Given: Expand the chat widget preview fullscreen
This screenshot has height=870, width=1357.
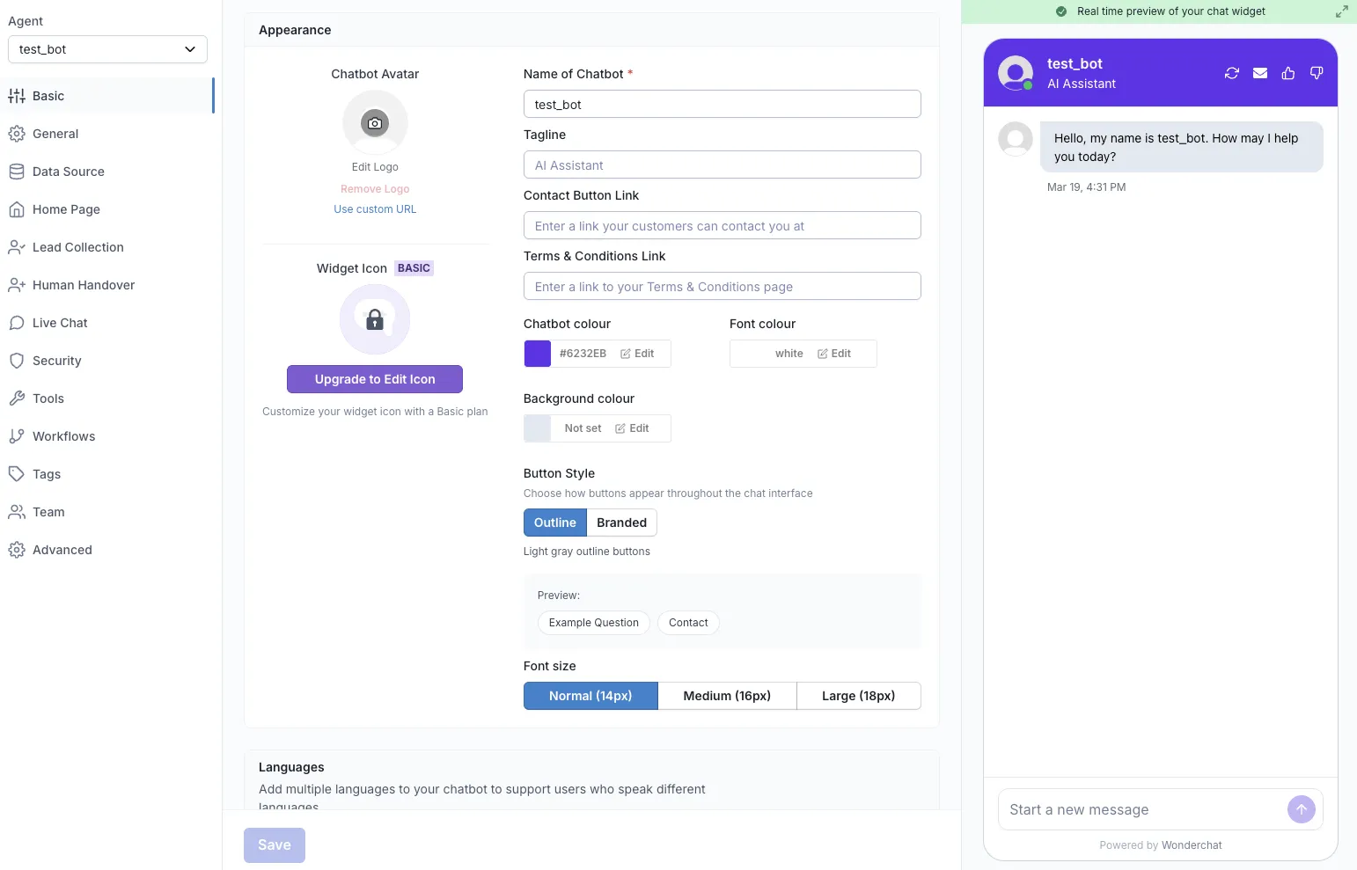Looking at the screenshot, I should (1341, 11).
